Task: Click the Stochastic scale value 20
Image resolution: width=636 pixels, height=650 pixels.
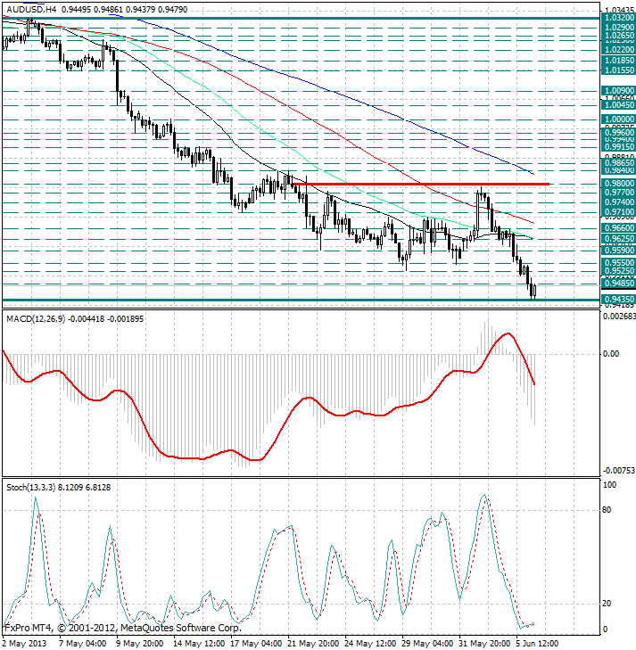Action: click(x=607, y=603)
